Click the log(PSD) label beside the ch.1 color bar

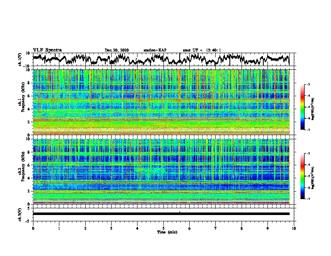(x=313, y=109)
